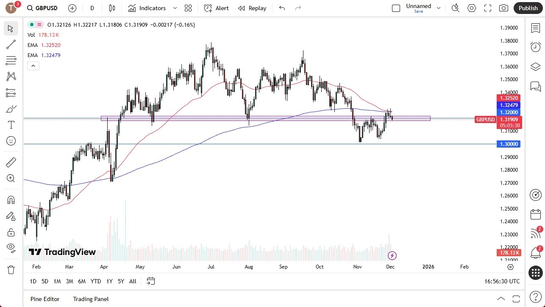The image size is (545, 307).
Task: Select the 1Y time range
Action: (109, 281)
